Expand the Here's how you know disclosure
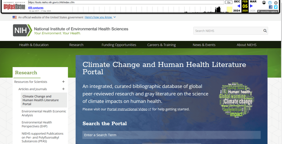The image size is (282, 144). (100, 17)
